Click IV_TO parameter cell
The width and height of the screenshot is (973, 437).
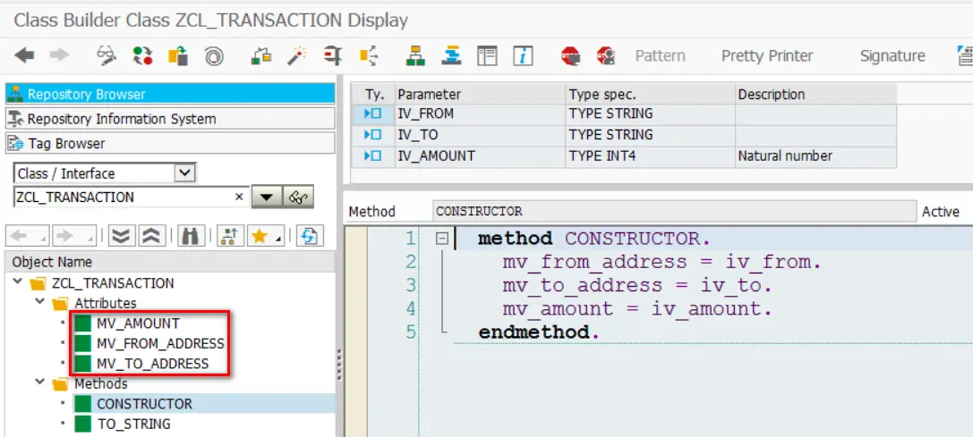[481, 135]
